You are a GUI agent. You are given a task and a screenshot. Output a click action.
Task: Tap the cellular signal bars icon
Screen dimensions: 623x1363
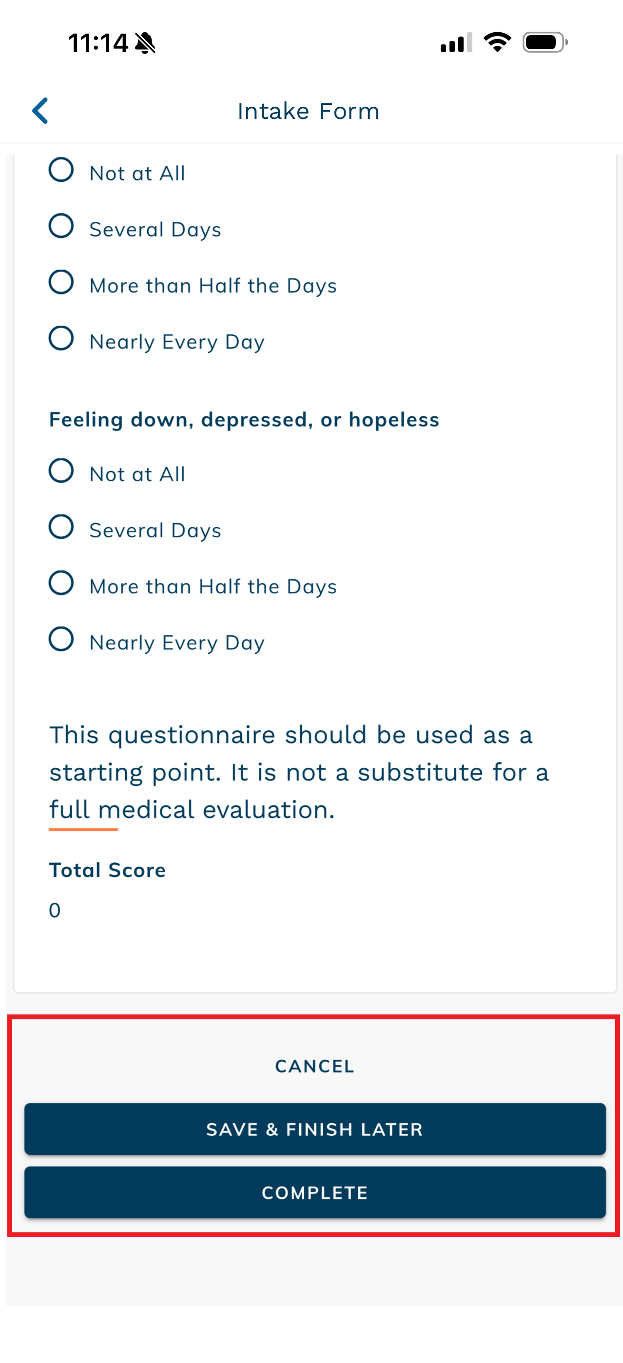[456, 43]
